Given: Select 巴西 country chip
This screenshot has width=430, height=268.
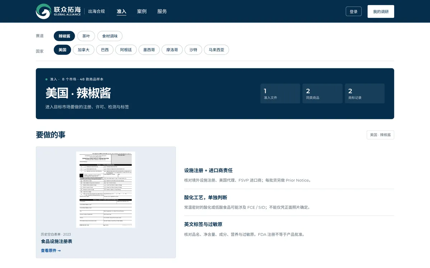Looking at the screenshot, I should 105,50.
